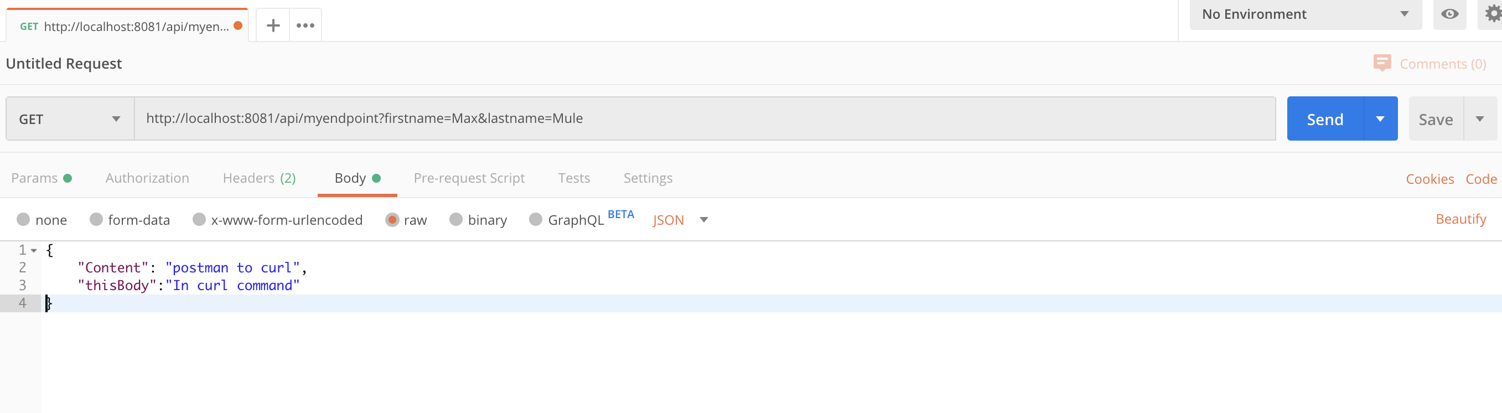
Task: Collapse JSON body at line 1 fold arrow
Action: 34,251
